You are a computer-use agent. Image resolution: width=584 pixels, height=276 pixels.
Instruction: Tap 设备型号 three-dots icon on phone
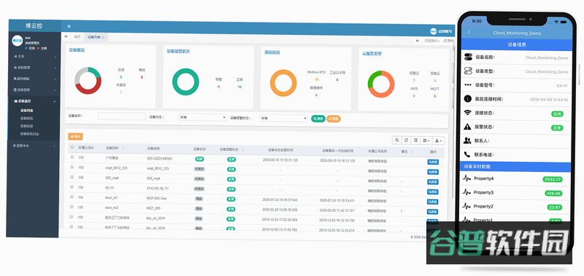click(x=468, y=85)
